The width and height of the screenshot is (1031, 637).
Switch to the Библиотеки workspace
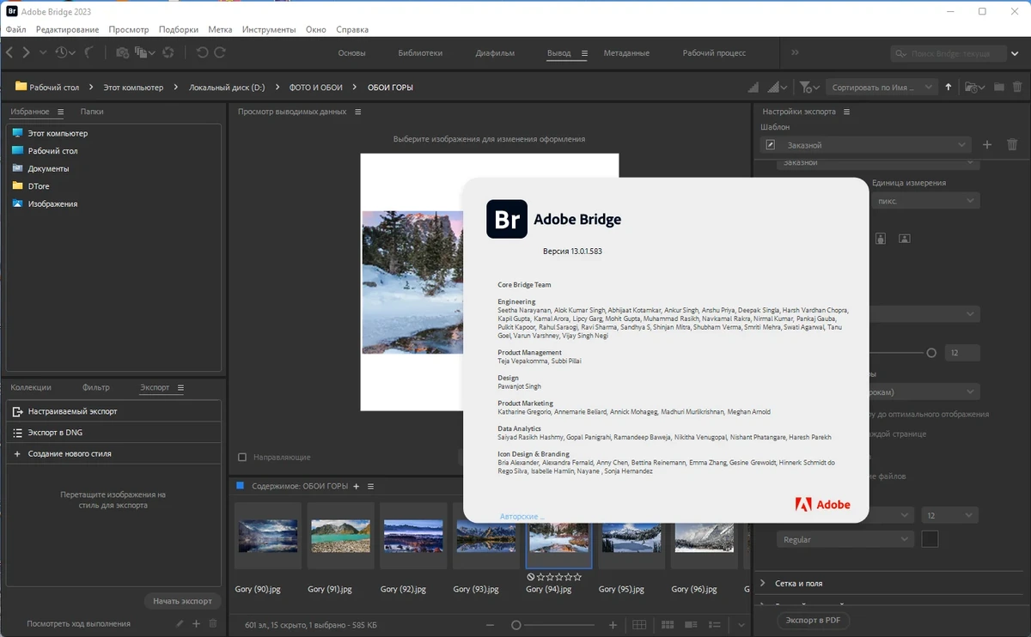point(420,53)
